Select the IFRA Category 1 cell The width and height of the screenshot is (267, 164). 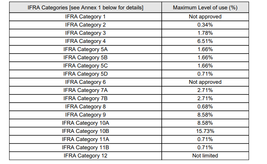[85, 16]
